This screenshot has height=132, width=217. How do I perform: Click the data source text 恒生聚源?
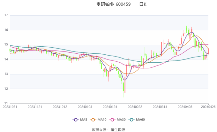pyautogui.click(x=118, y=130)
